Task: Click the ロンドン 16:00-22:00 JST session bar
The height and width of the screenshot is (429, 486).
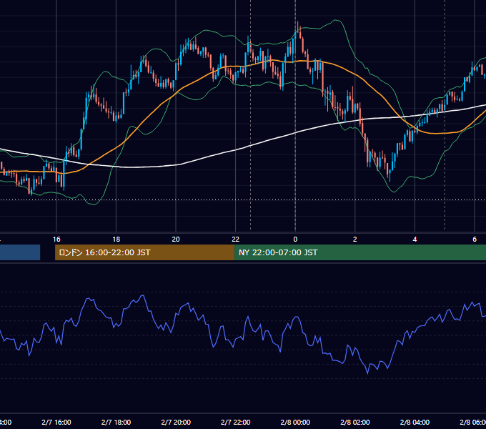Action: [144, 252]
